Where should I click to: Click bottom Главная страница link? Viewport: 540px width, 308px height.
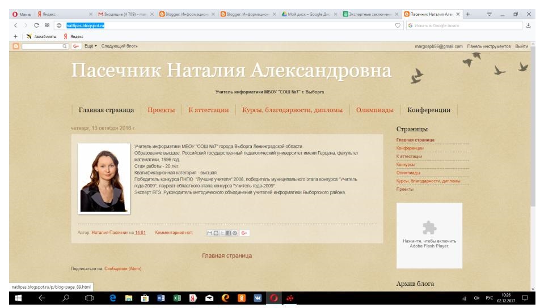[227, 256]
